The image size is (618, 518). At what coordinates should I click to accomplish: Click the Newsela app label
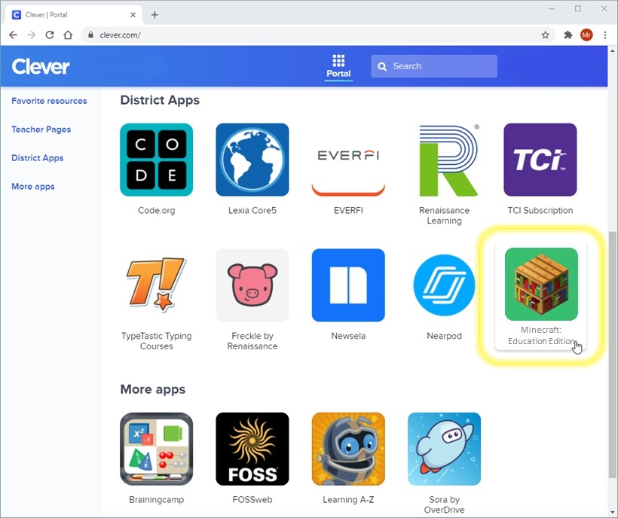click(348, 336)
